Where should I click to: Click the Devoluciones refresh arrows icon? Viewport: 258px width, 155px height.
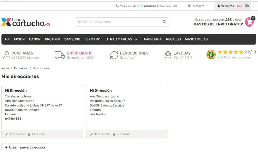tap(114, 55)
